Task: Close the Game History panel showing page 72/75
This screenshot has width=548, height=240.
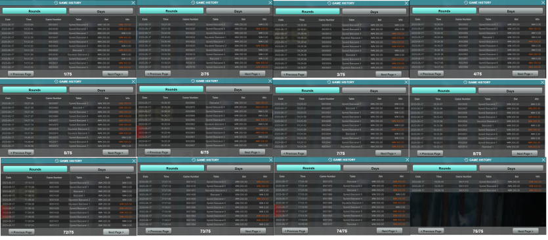Action: coord(134,161)
